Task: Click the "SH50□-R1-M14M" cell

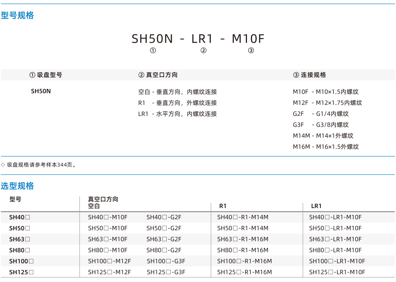Action: 243,228
